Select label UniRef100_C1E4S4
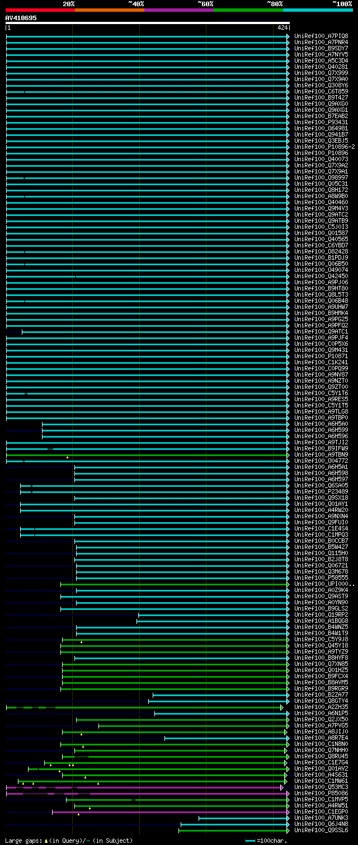Screen dimensions: 358x845 [321, 528]
